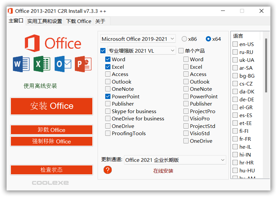
Task: Switch to the 实用工具和设置 tab
Action: (45, 21)
